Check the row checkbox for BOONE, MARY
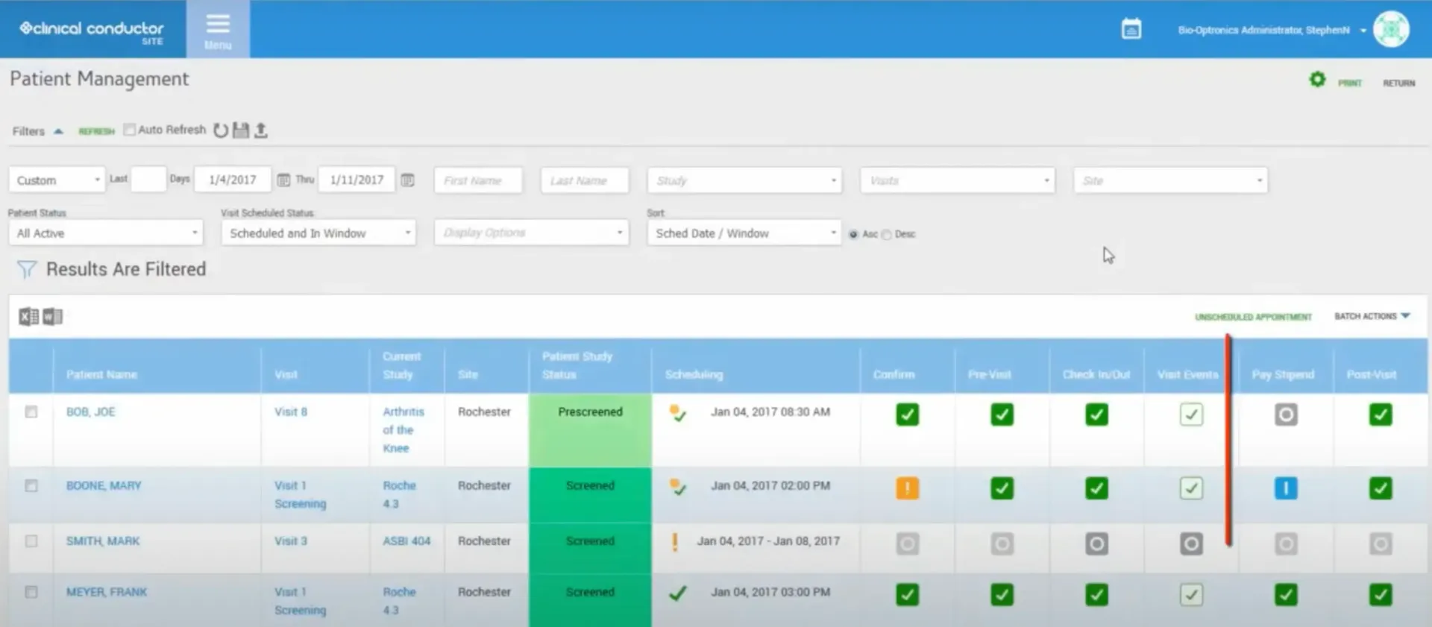 tap(31, 485)
